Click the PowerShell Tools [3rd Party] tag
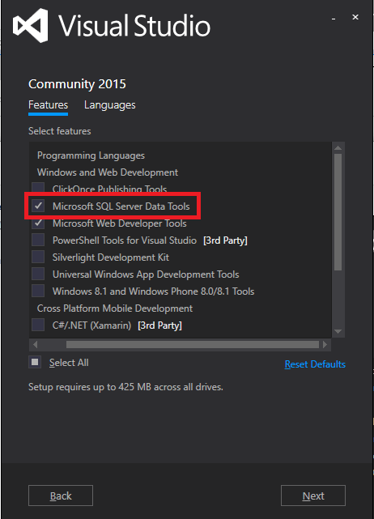 pos(225,240)
